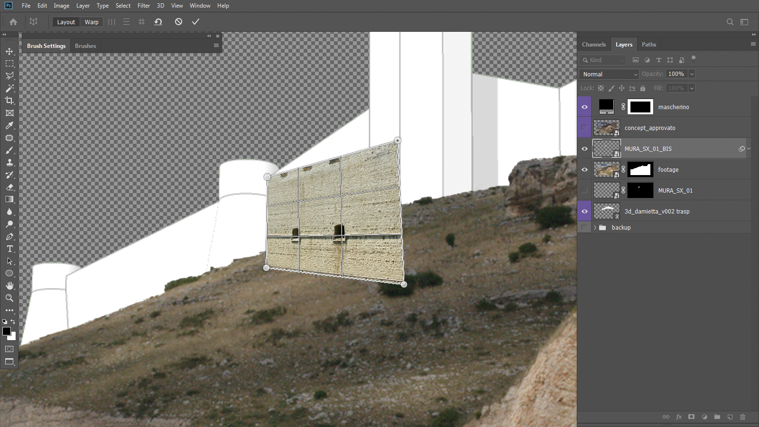Open the Opacity slider dropdown arrow
Viewport: 759px width, 427px height.
[692, 74]
